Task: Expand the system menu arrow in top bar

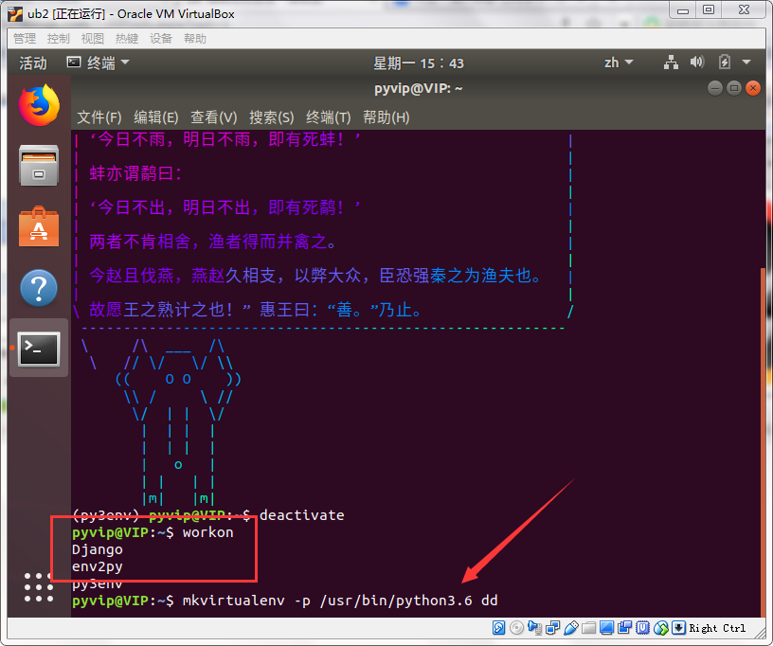Action: point(746,63)
